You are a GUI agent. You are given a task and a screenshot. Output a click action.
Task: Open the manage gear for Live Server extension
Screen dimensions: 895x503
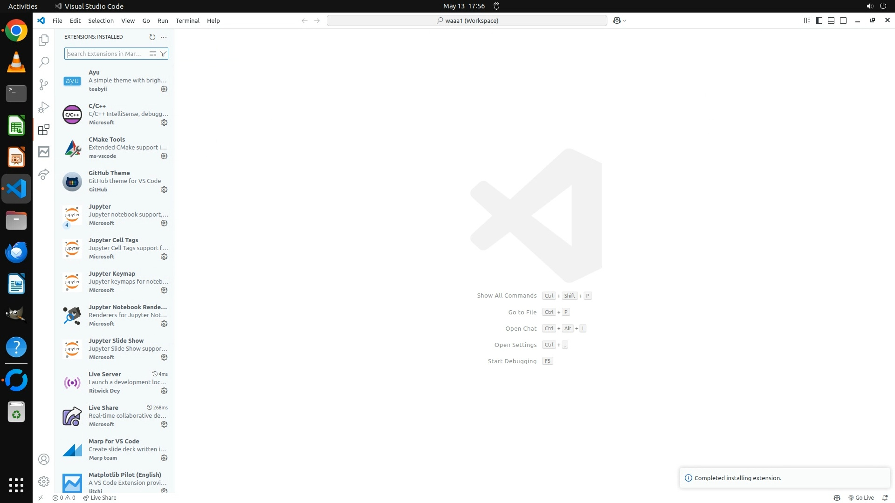164,391
